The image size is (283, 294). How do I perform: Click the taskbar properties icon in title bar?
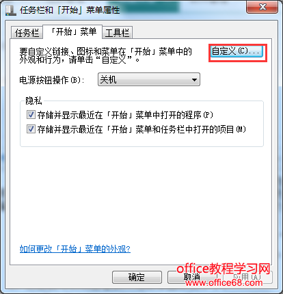click(11, 10)
